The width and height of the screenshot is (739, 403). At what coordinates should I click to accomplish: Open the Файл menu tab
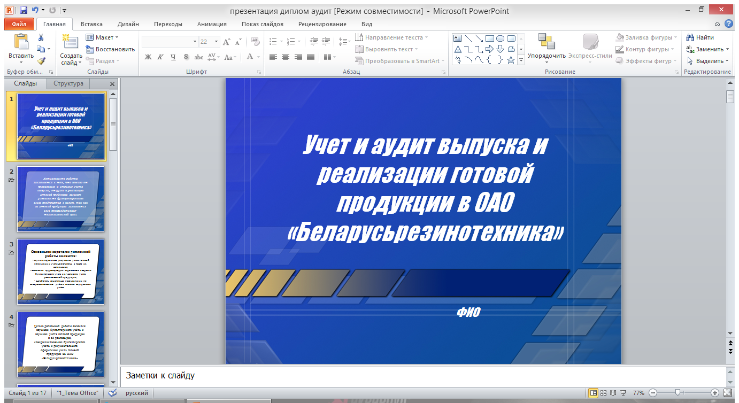click(19, 24)
